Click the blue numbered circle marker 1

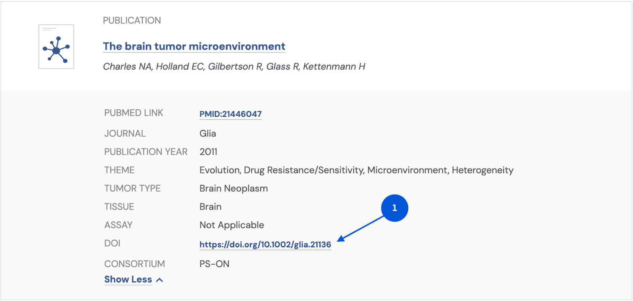394,208
